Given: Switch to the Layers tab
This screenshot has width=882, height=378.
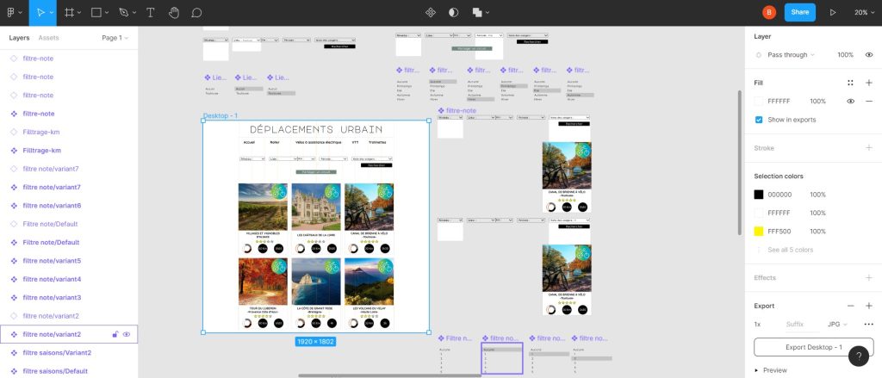Looking at the screenshot, I should (19, 38).
